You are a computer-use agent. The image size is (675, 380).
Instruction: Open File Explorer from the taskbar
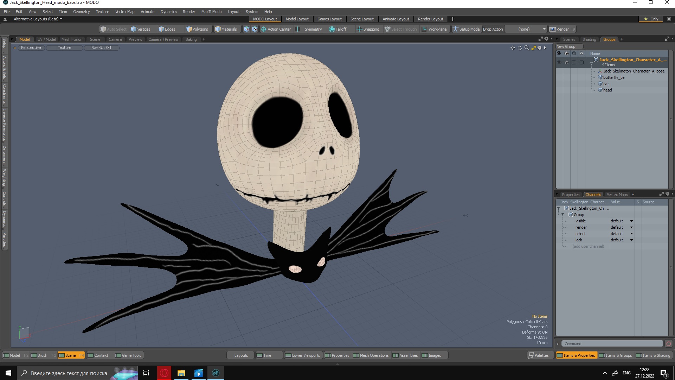[x=181, y=373]
